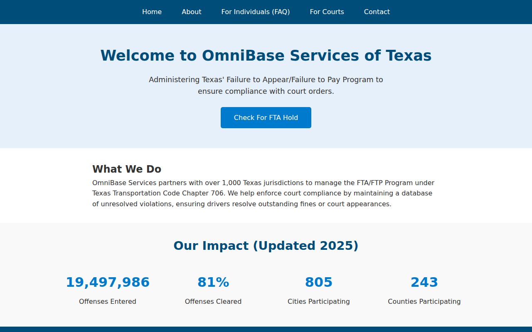
Task: Open the About page
Action: (191, 12)
